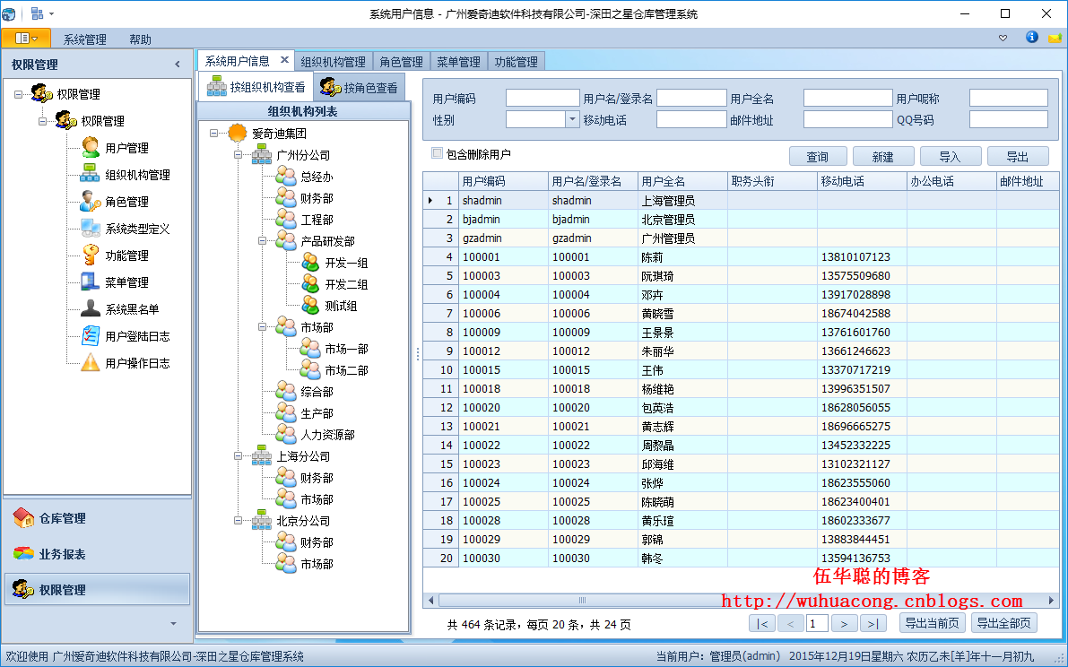
Task: Open the 系统管理 menu
Action: (x=85, y=39)
